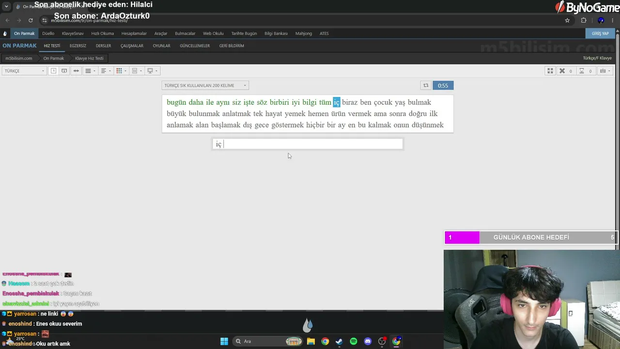Open the line count dropdown in toolbar
The image size is (620, 349).
pyautogui.click(x=90, y=71)
